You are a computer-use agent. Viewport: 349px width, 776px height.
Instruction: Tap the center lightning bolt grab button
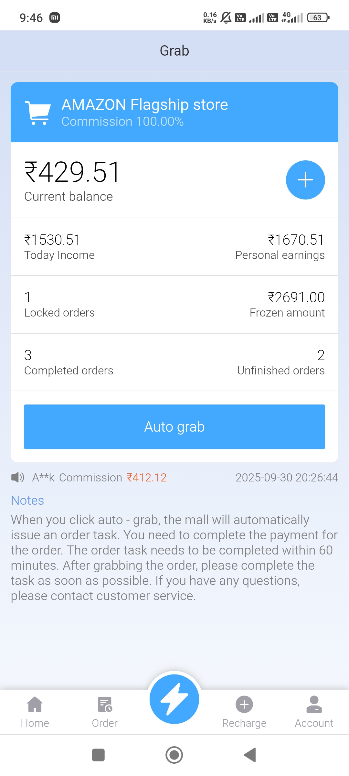pos(174,699)
